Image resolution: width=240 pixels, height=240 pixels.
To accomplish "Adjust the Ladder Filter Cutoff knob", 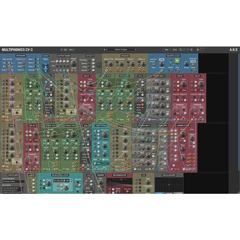I will pyautogui.click(x=183, y=134).
